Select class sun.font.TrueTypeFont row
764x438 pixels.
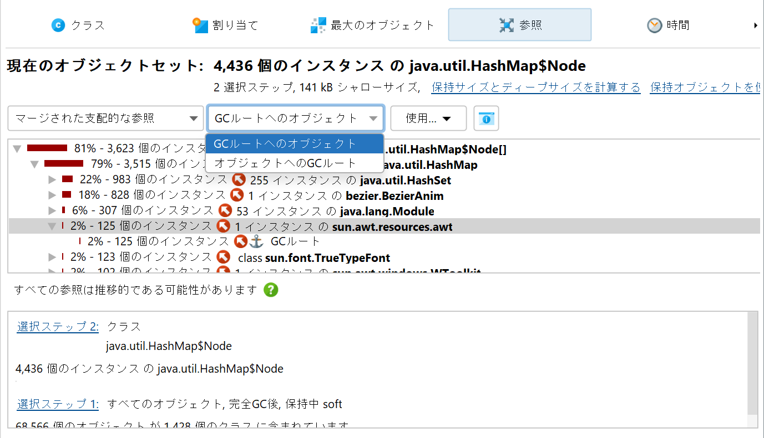point(384,257)
